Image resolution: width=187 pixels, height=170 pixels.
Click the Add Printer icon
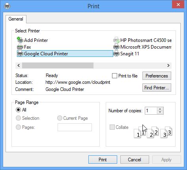[20, 40]
